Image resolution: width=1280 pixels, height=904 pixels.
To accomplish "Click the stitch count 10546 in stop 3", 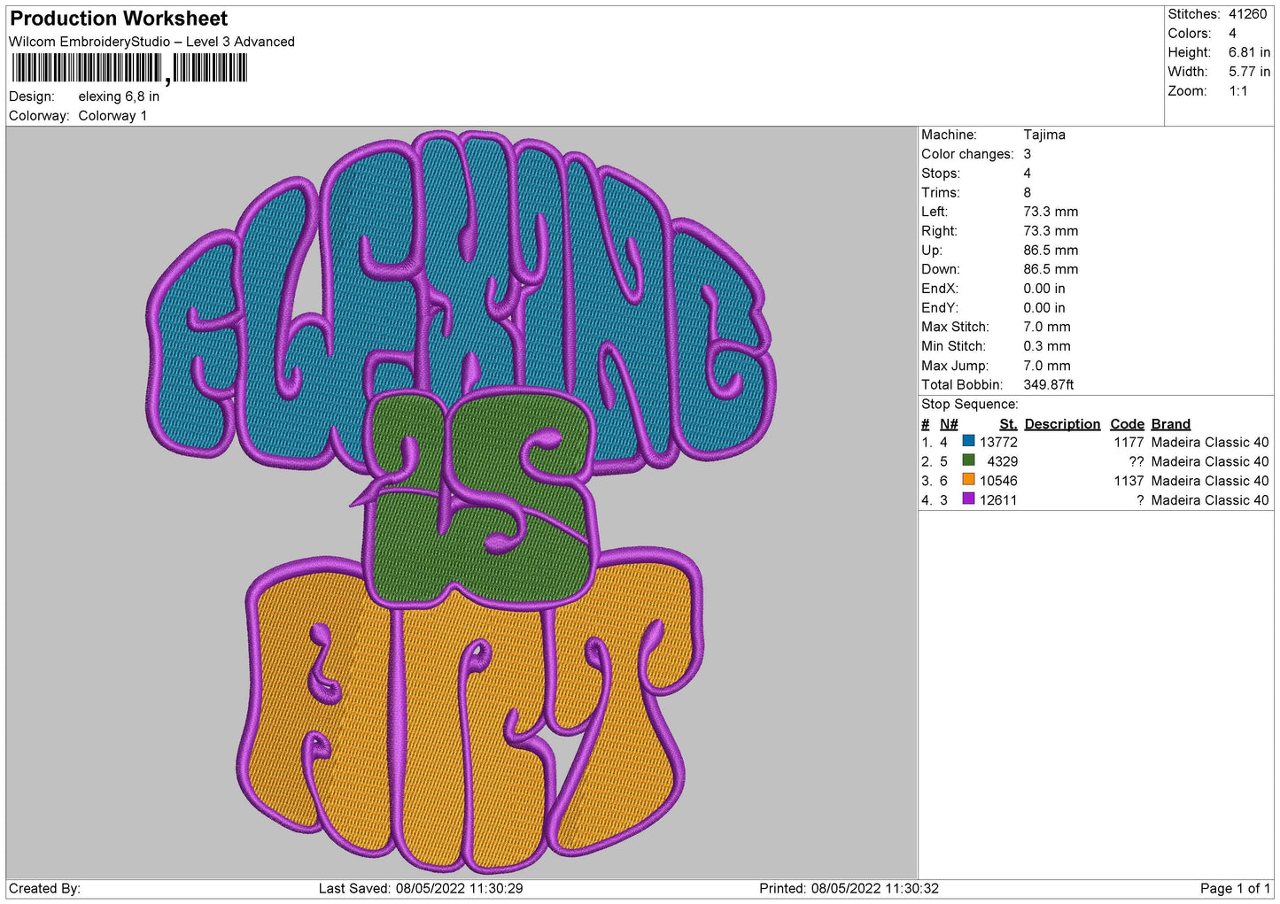I will coord(998,481).
